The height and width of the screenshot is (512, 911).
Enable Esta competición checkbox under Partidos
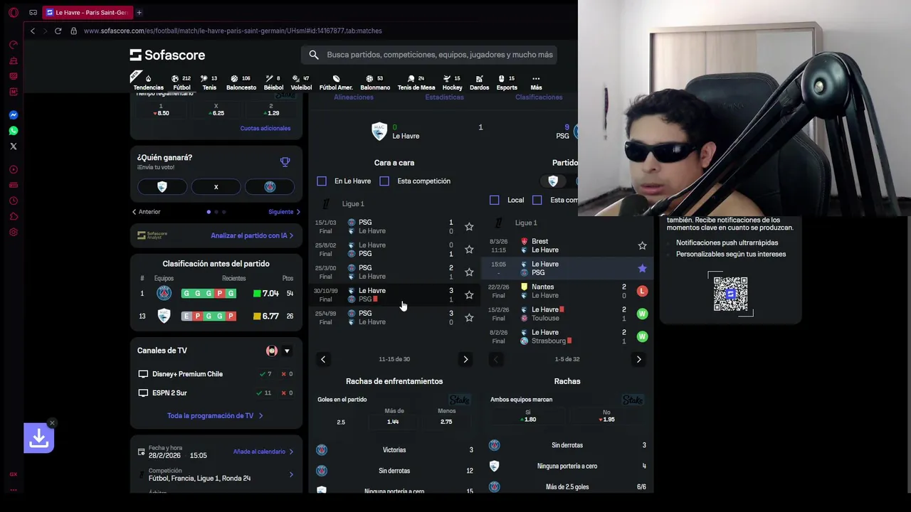(537, 201)
